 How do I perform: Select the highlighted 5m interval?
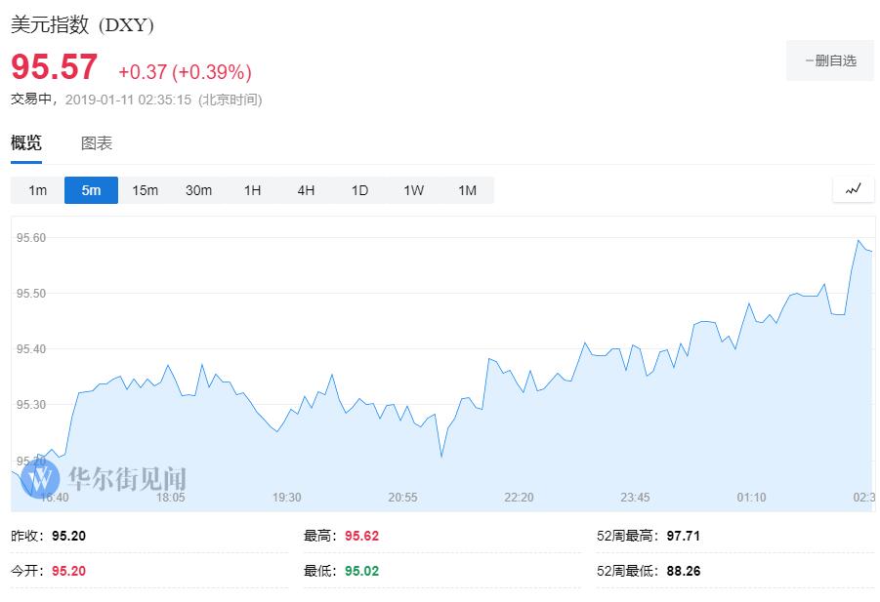point(91,190)
